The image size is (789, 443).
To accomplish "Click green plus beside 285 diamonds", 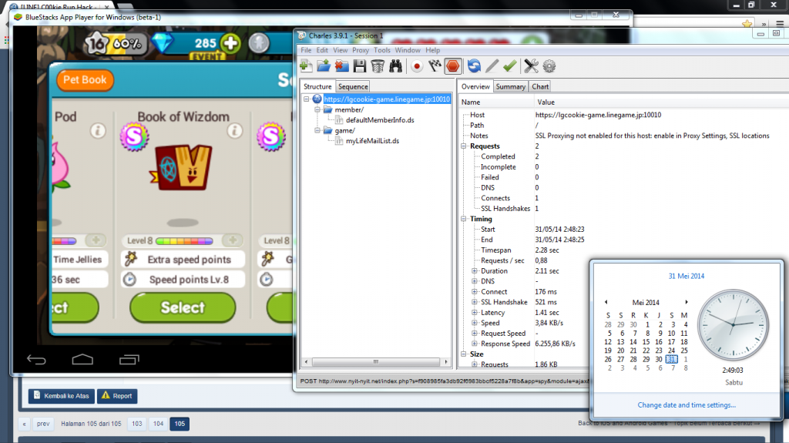I will (230, 43).
